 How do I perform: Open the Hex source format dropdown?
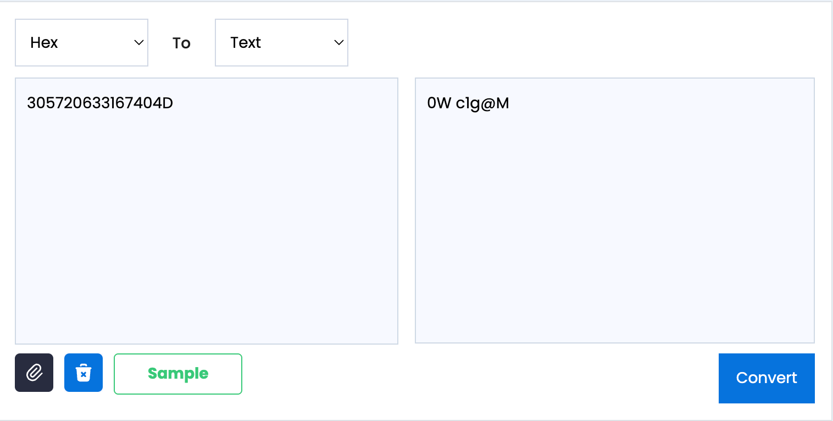[81, 43]
